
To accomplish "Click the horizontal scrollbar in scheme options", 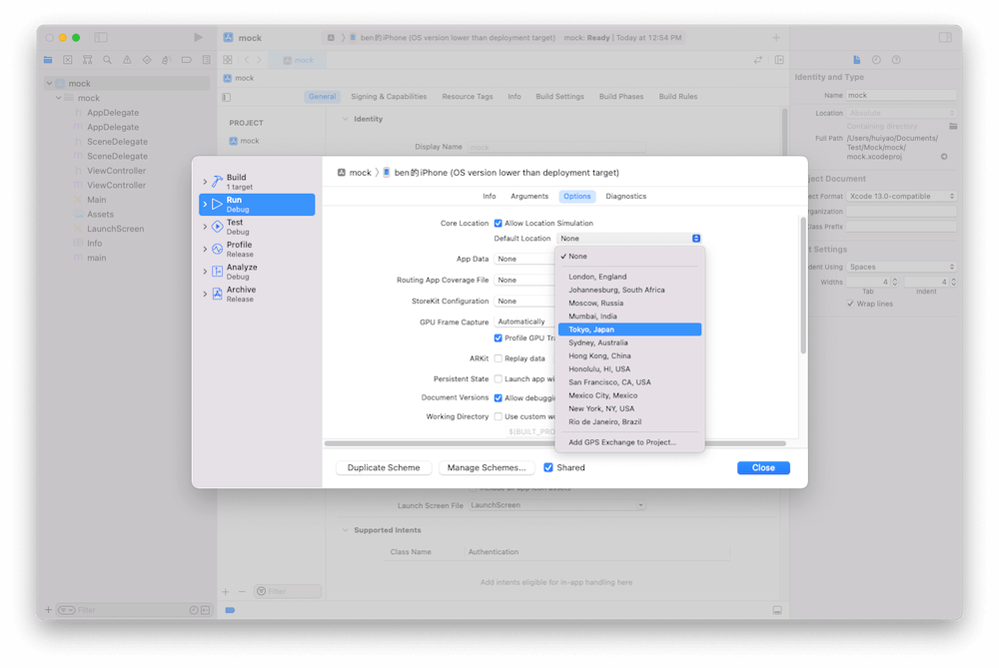I will [x=554, y=443].
